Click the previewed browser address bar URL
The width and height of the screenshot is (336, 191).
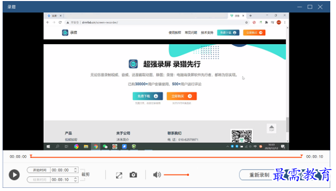click(100, 22)
